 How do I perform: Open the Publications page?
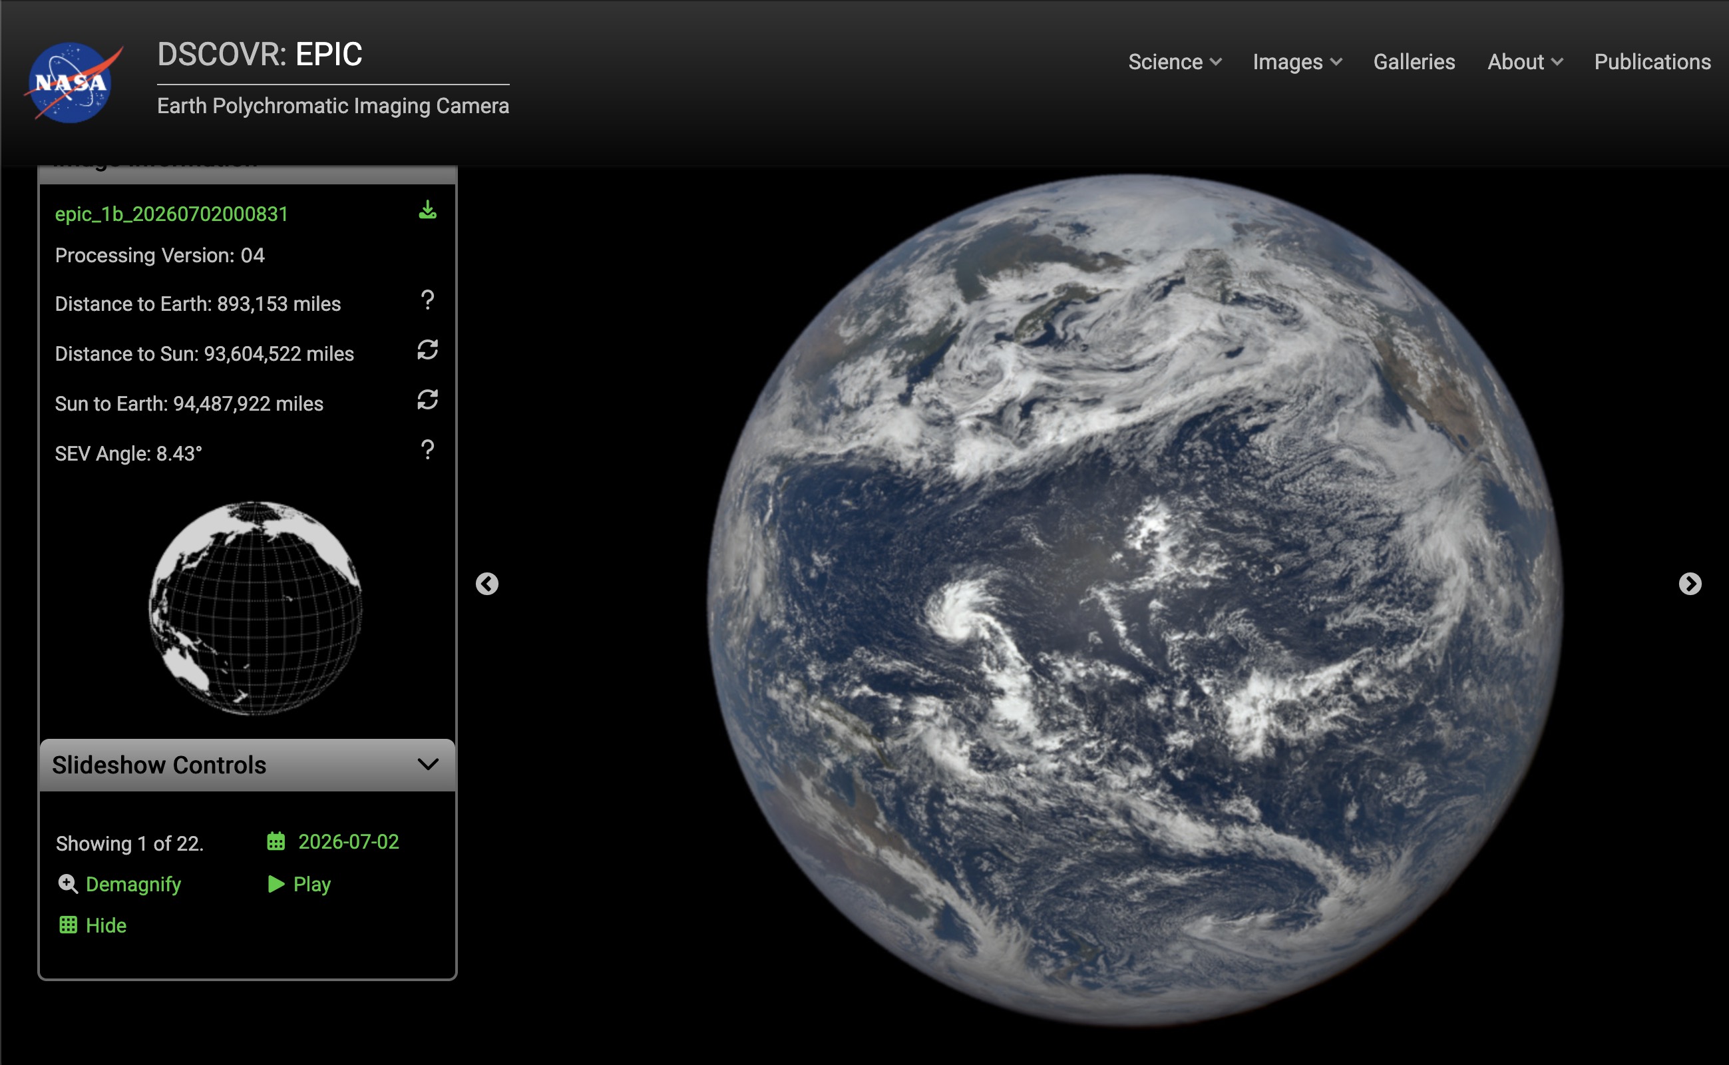[x=1652, y=62]
